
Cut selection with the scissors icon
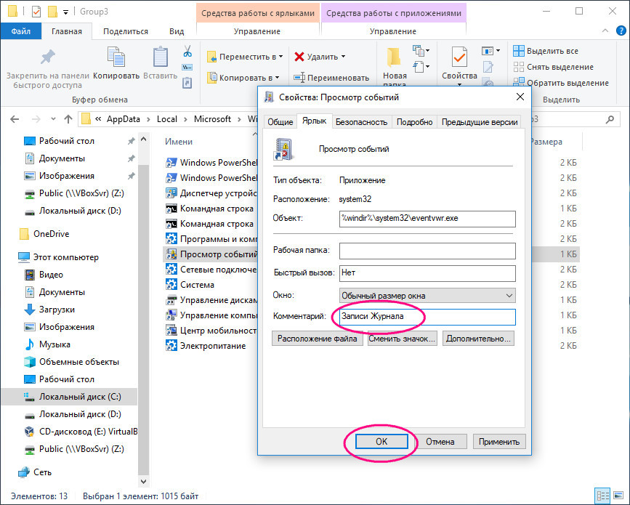187,51
